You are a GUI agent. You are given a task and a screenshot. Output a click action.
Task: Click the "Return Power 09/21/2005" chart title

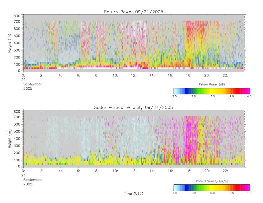point(134,12)
